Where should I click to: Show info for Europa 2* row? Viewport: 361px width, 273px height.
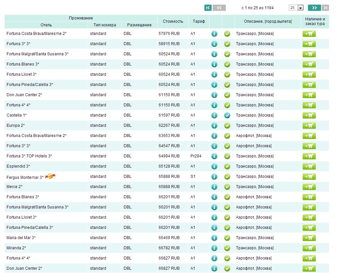click(x=214, y=125)
